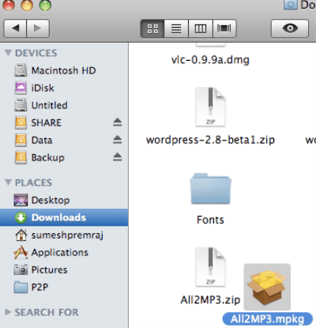Screen dimensions: 316x328
Task: Select the wordpress-2.8-beta1.zip file
Action: point(210,116)
